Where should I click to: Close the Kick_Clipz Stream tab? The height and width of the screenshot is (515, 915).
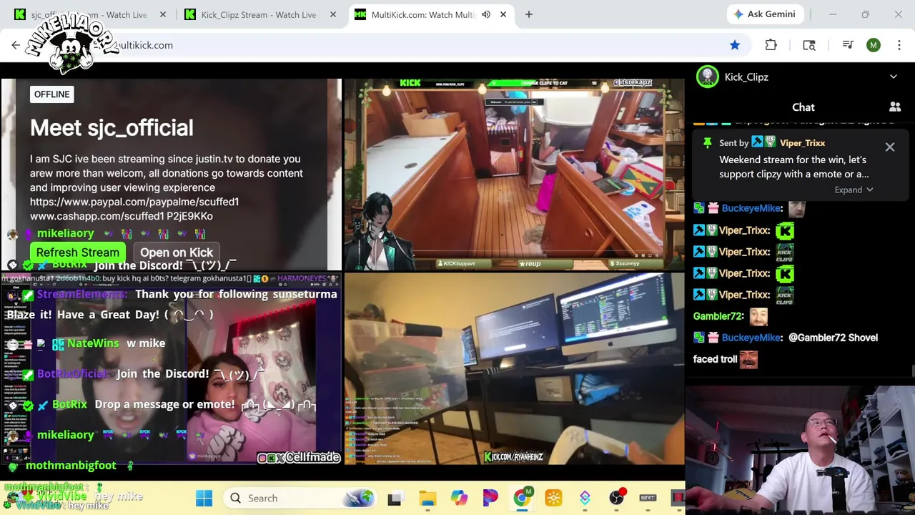tap(333, 14)
